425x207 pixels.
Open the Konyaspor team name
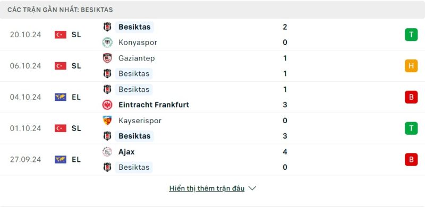138,42
